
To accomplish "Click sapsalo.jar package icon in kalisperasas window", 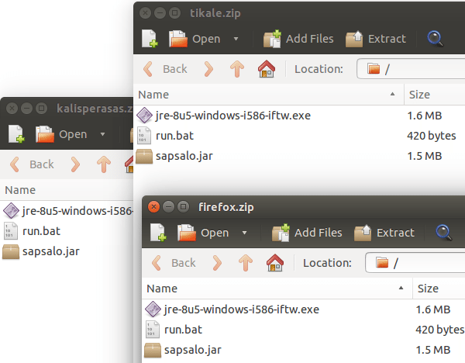I will (x=11, y=251).
